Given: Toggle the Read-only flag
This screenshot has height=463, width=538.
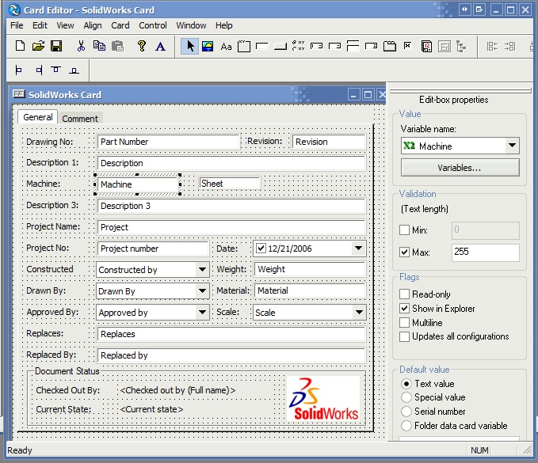Looking at the screenshot, I should click(x=405, y=294).
